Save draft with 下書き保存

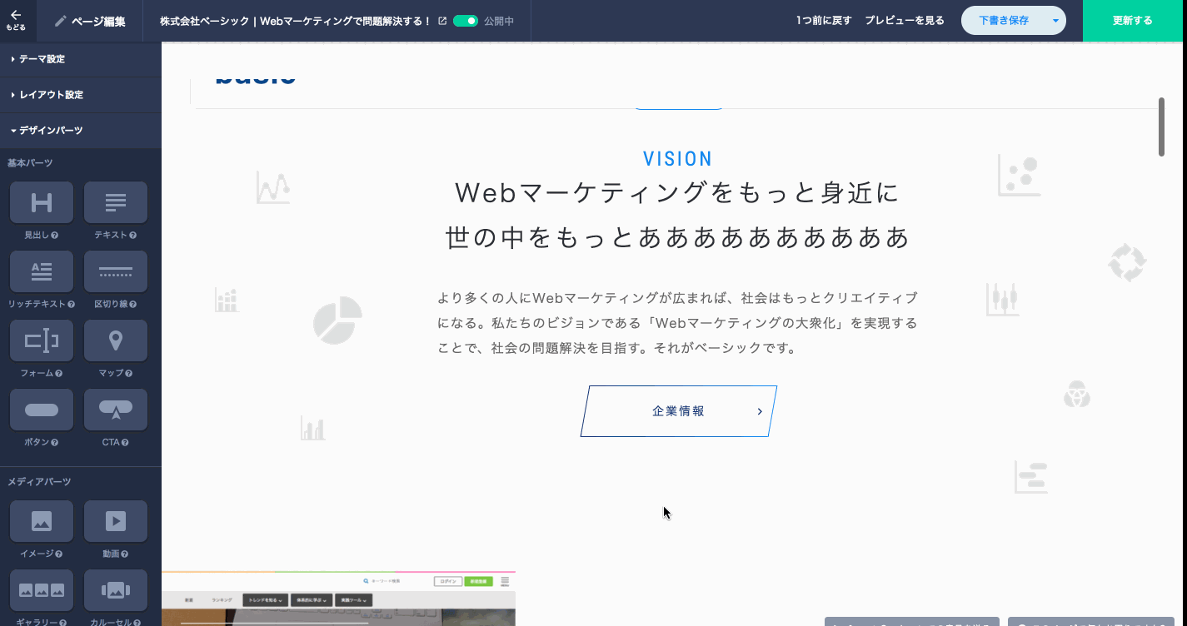1004,21
